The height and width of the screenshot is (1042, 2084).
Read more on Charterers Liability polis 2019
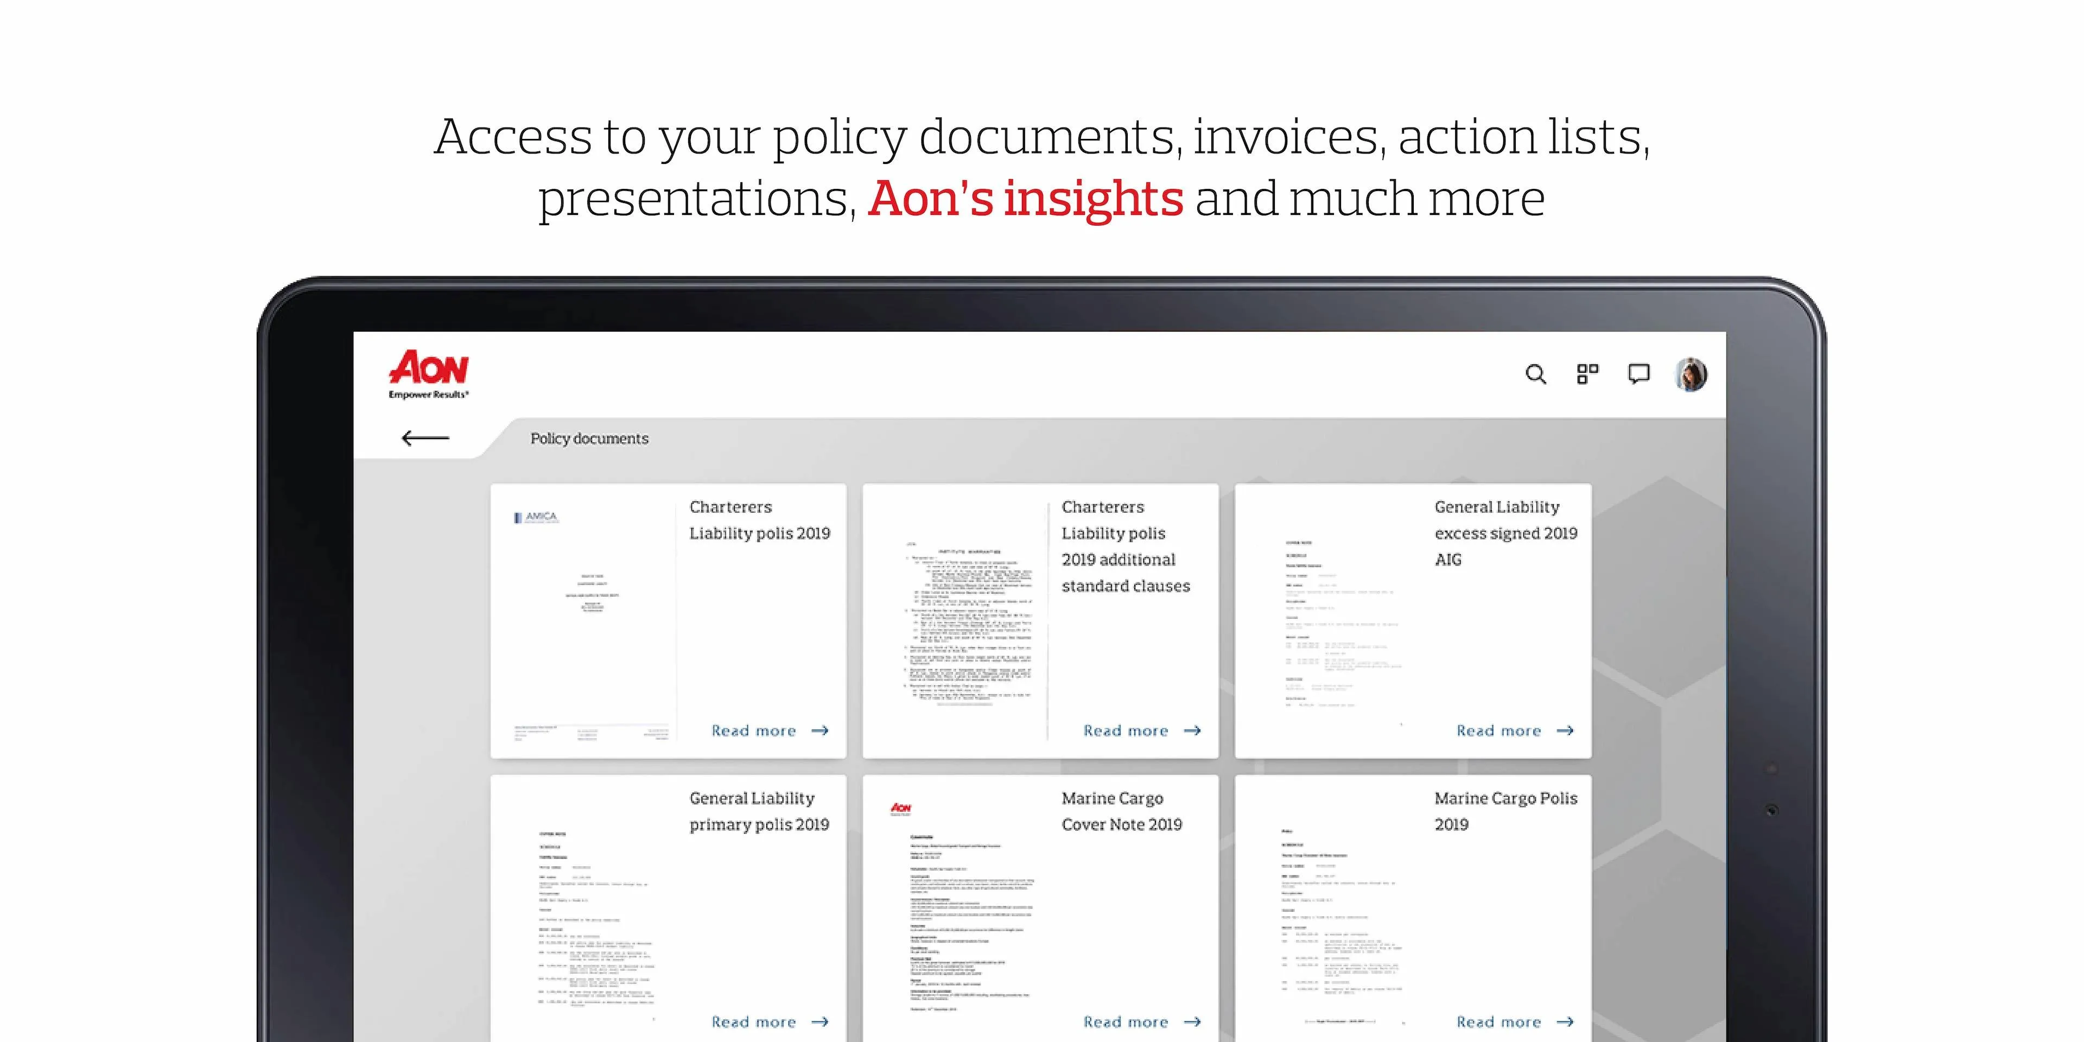770,730
